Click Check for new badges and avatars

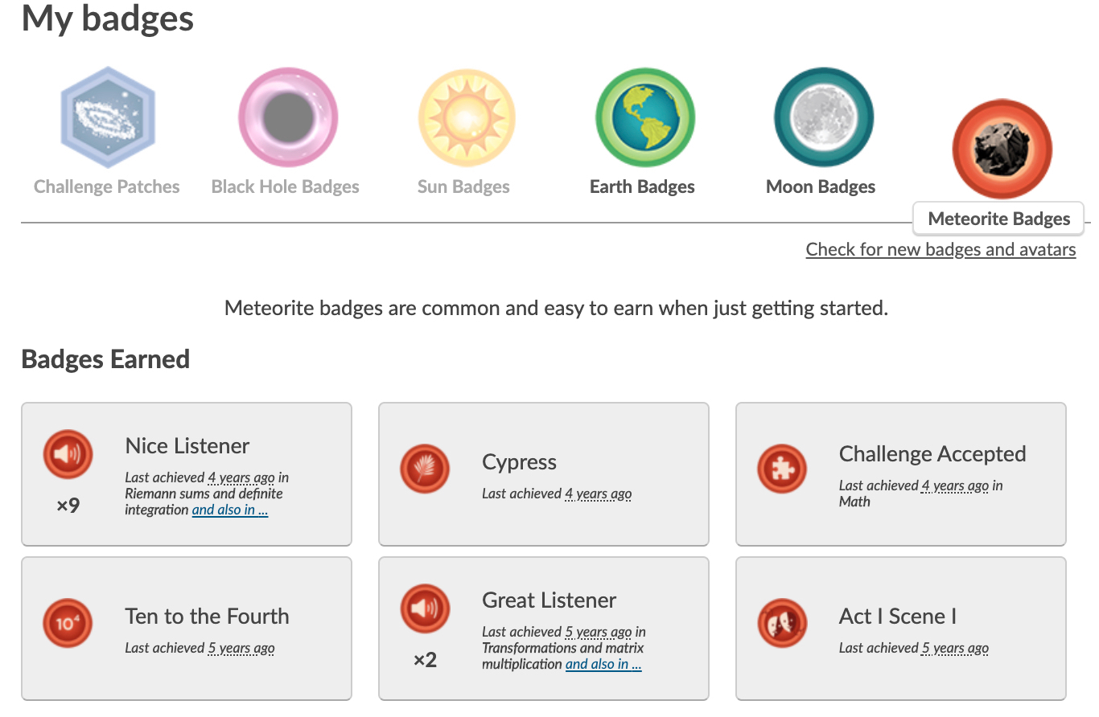pos(941,249)
